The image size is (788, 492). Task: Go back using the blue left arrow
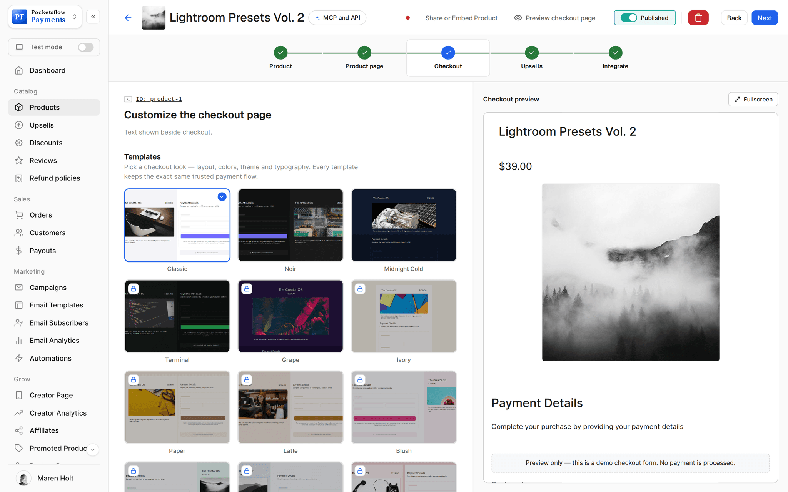(128, 18)
